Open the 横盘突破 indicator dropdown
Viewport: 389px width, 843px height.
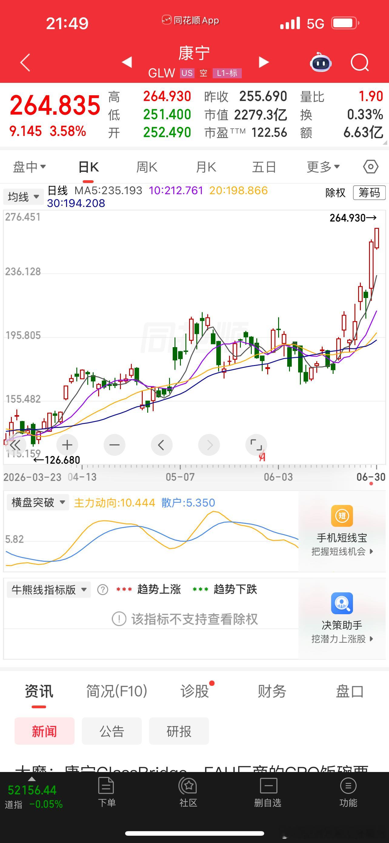(38, 502)
